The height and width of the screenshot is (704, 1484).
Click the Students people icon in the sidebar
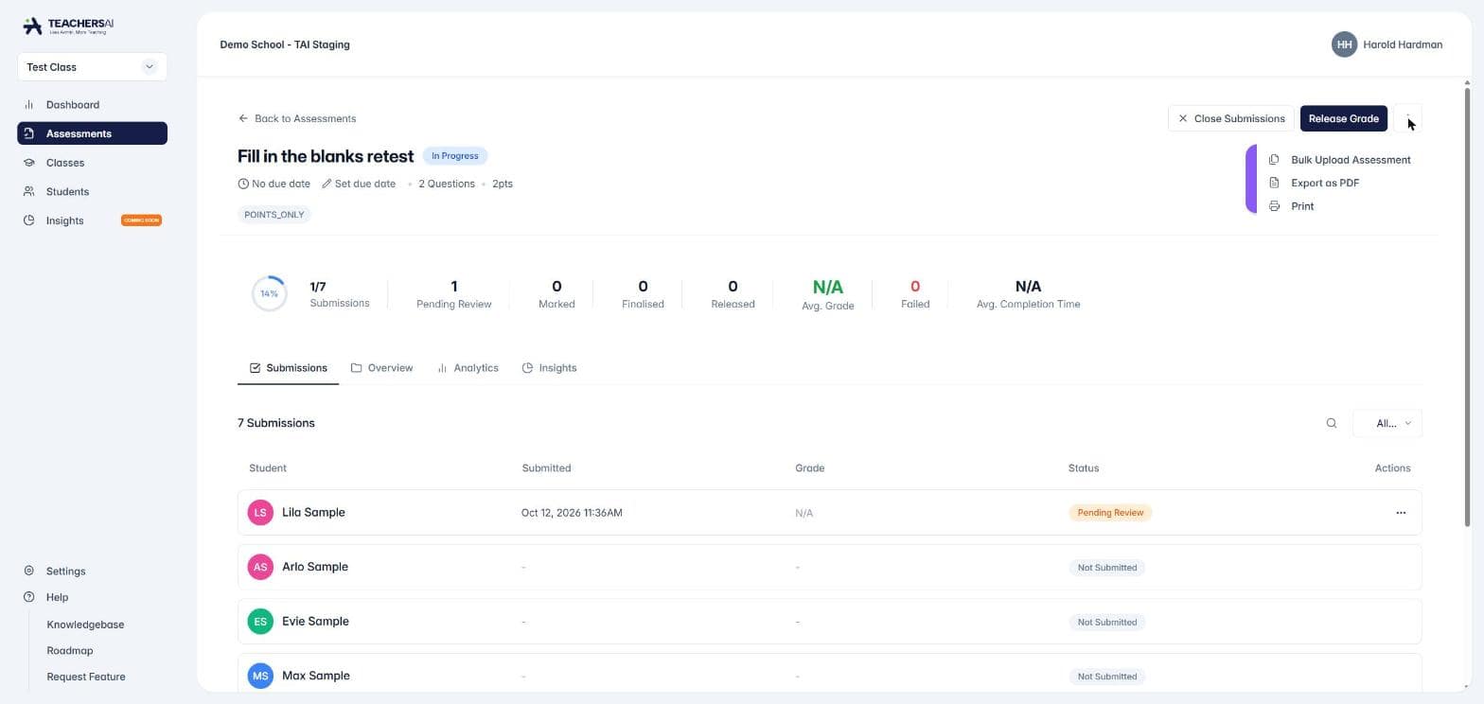click(28, 192)
